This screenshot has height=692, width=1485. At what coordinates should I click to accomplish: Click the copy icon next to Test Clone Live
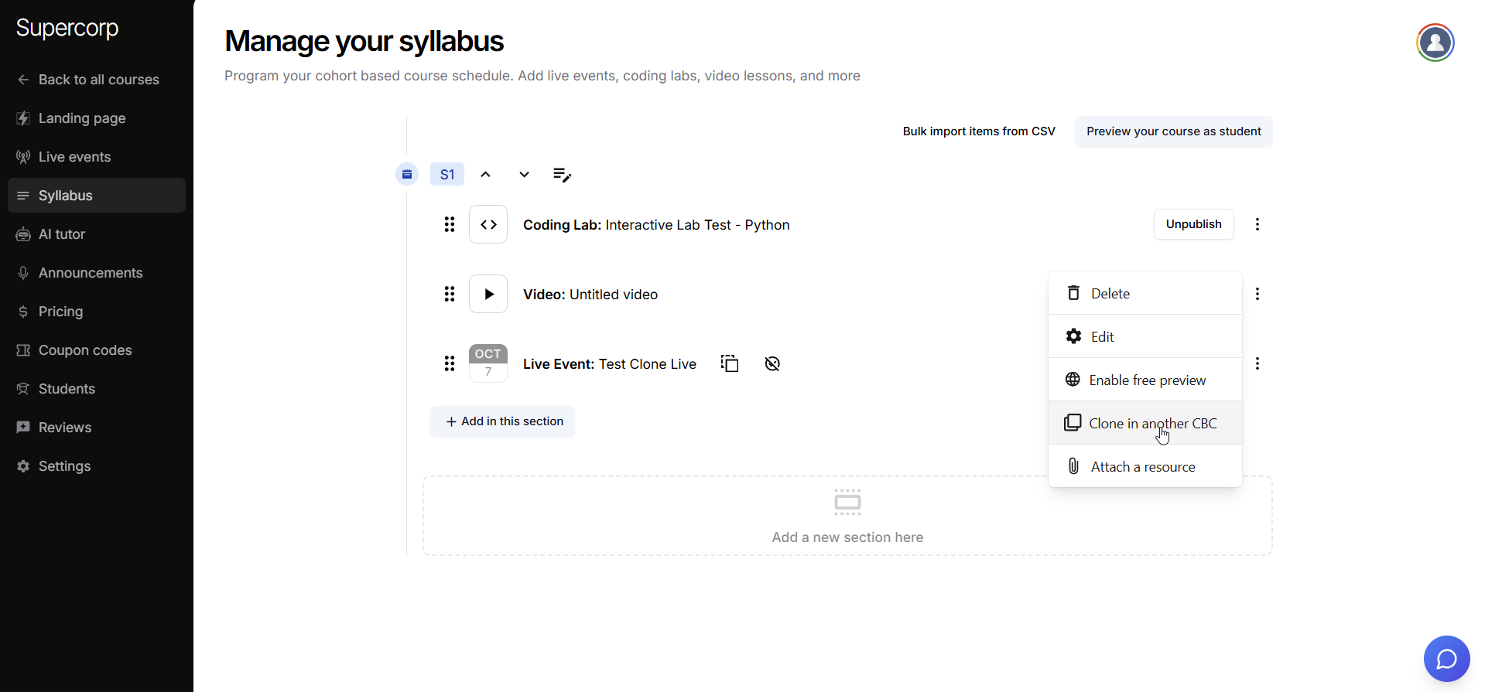(730, 363)
